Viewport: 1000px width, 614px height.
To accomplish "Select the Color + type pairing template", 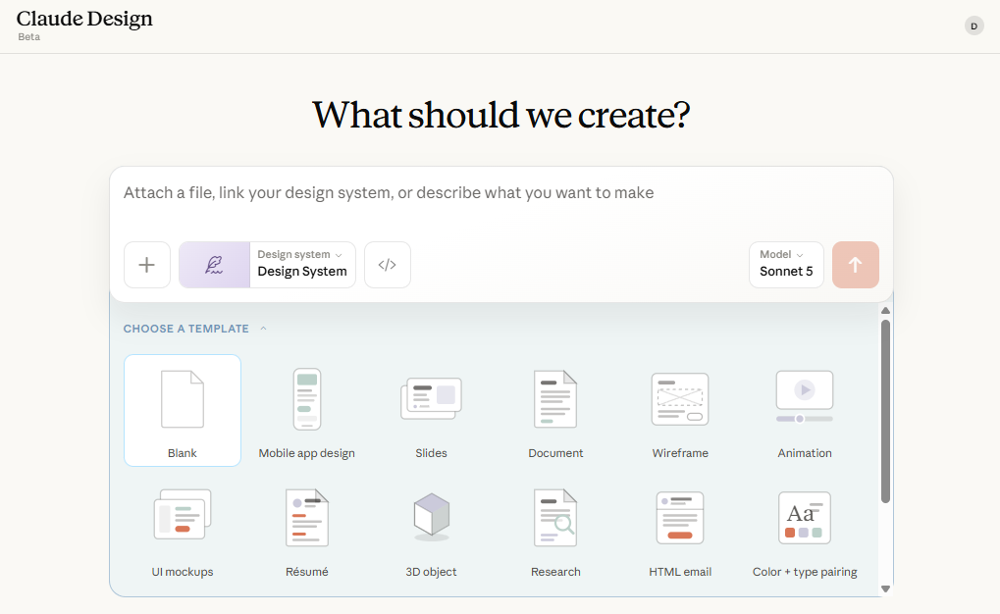I will pos(804,530).
